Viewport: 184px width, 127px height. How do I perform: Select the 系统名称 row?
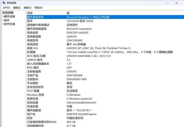(105, 33)
